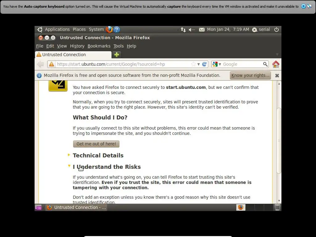This screenshot has width=316, height=237.
Task: Open the mail envelope indicator
Action: [202, 30]
